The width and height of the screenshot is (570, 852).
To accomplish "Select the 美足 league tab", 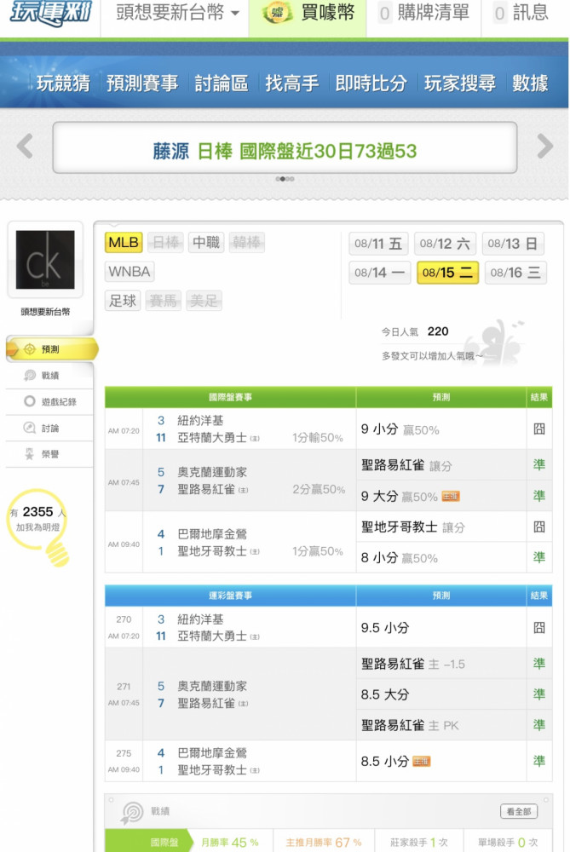I will click(x=204, y=301).
